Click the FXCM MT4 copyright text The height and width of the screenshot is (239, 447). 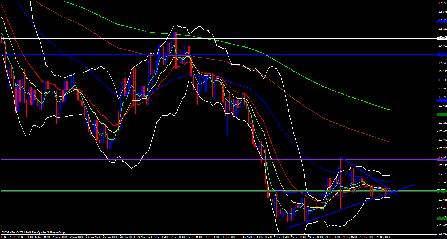(33, 232)
